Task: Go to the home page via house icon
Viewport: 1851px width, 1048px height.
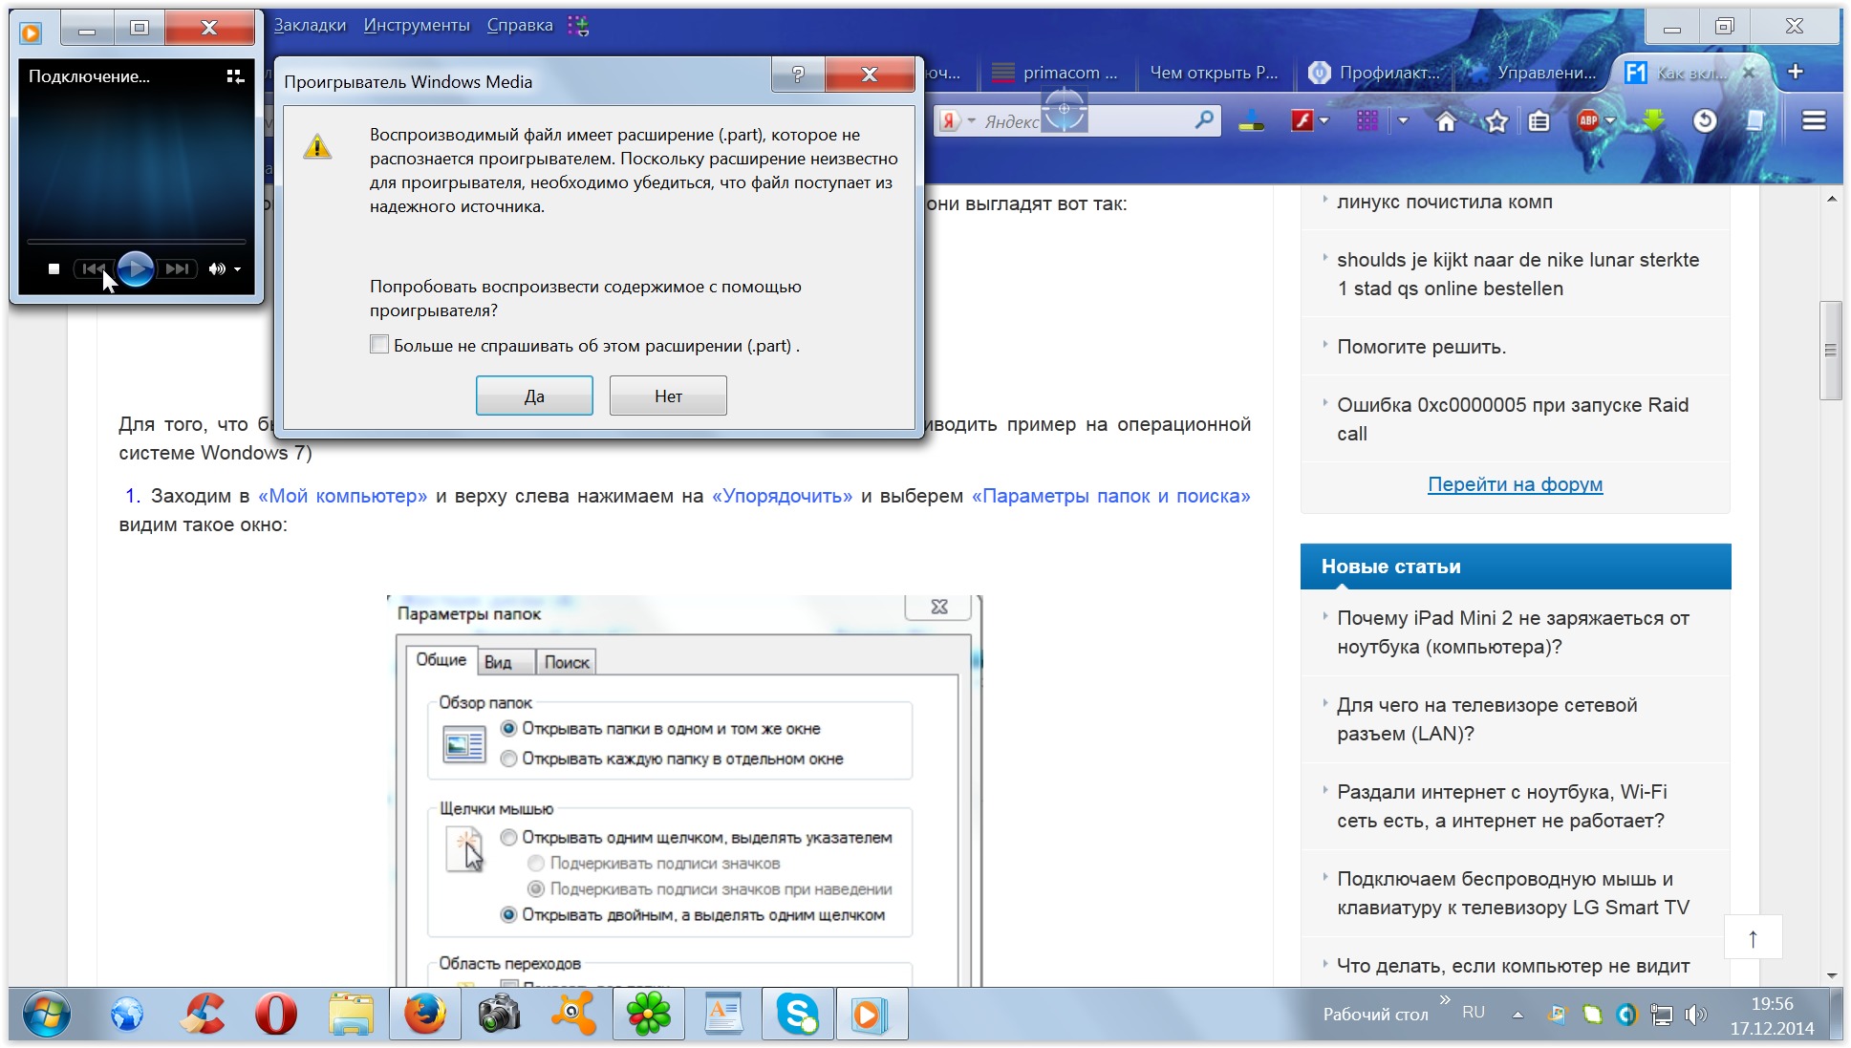Action: (x=1446, y=121)
